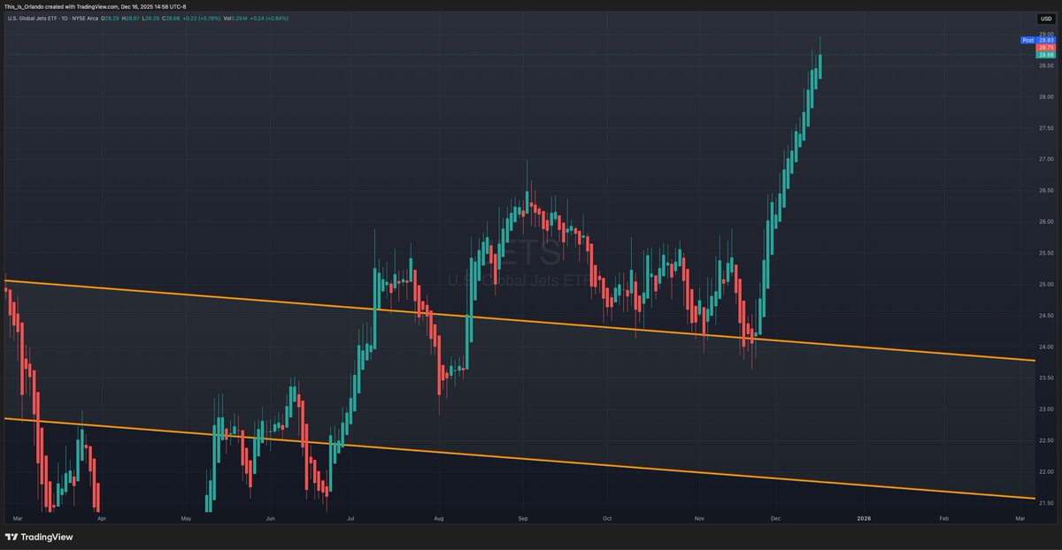Click the Dec label on time axis
This screenshot has width=1062, height=550.
click(x=775, y=519)
